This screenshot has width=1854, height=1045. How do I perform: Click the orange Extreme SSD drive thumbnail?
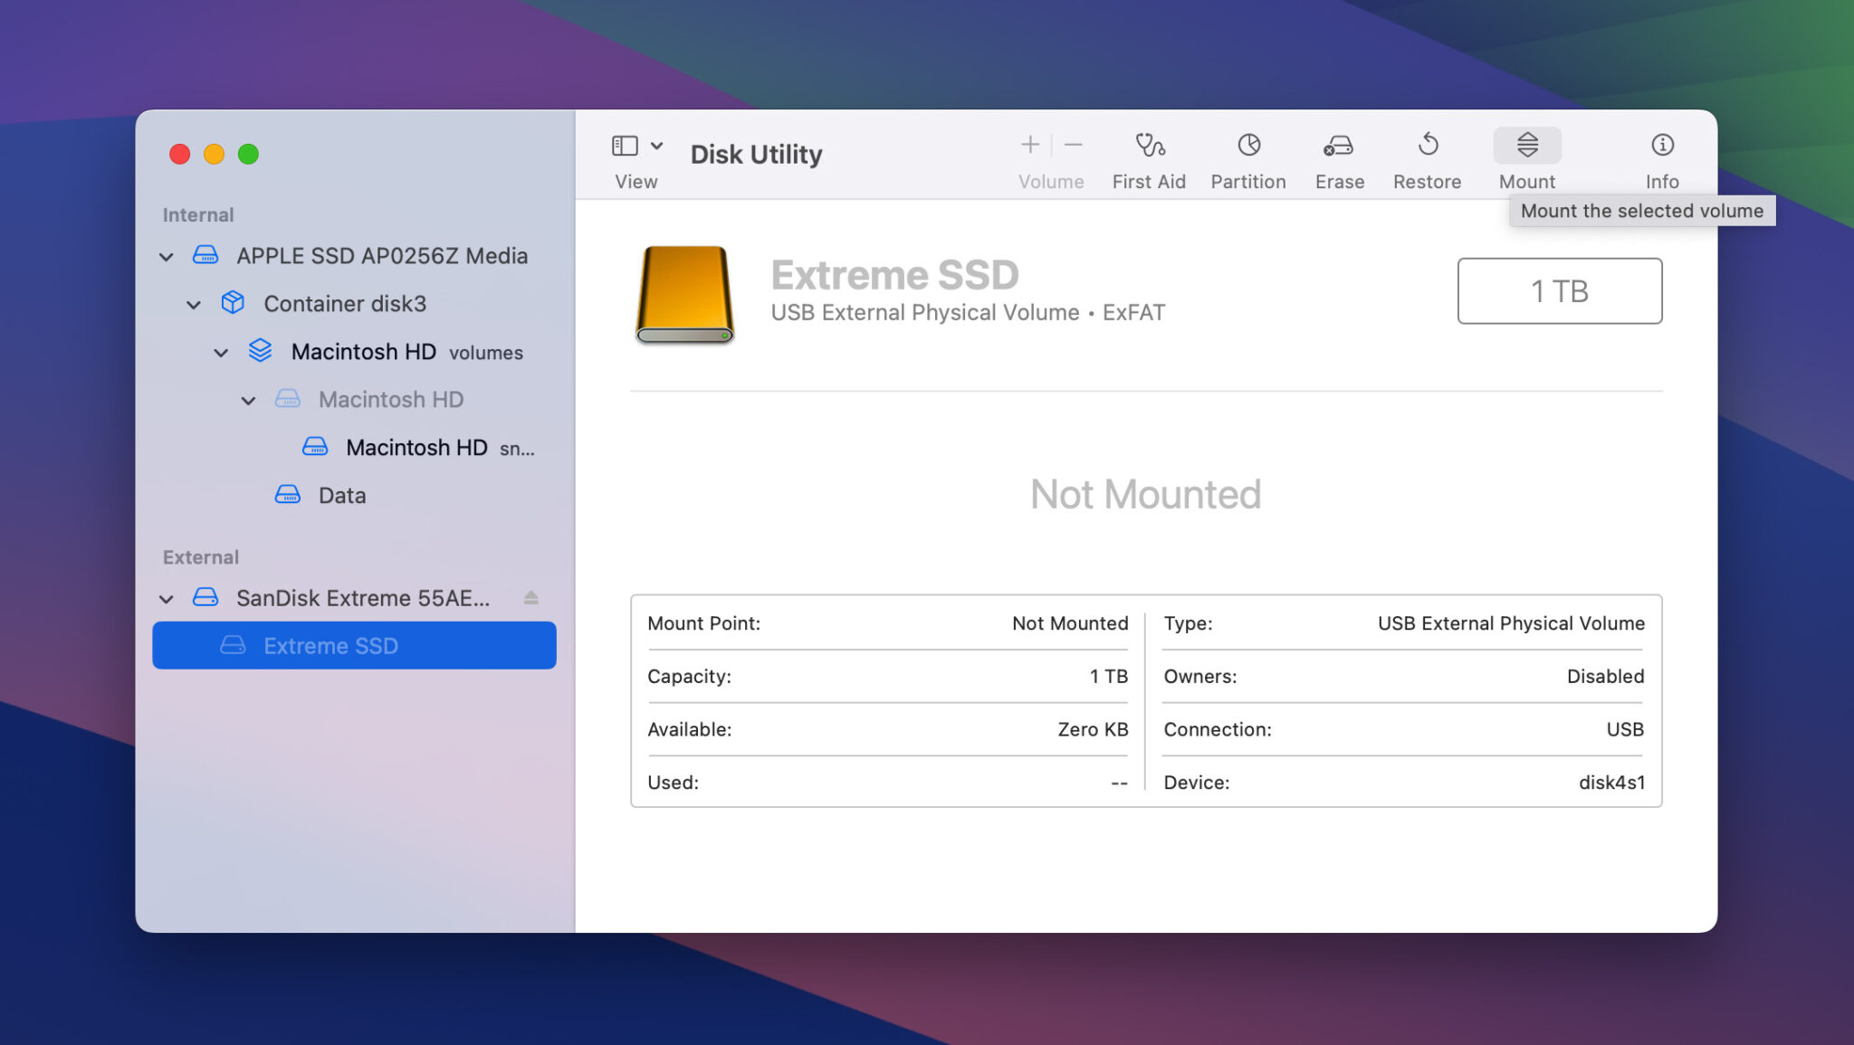[685, 295]
